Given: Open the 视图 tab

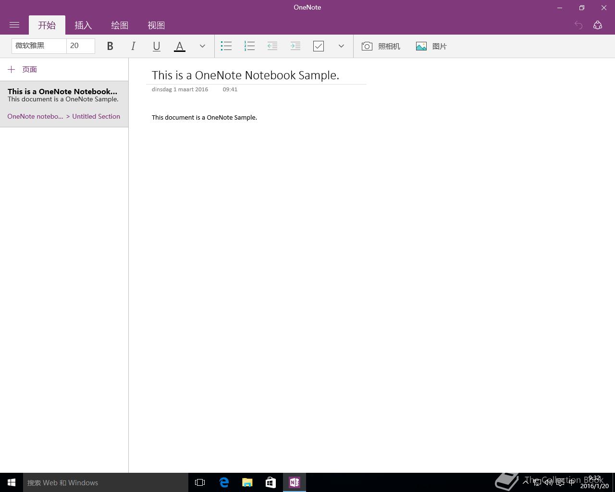Looking at the screenshot, I should coord(156,25).
